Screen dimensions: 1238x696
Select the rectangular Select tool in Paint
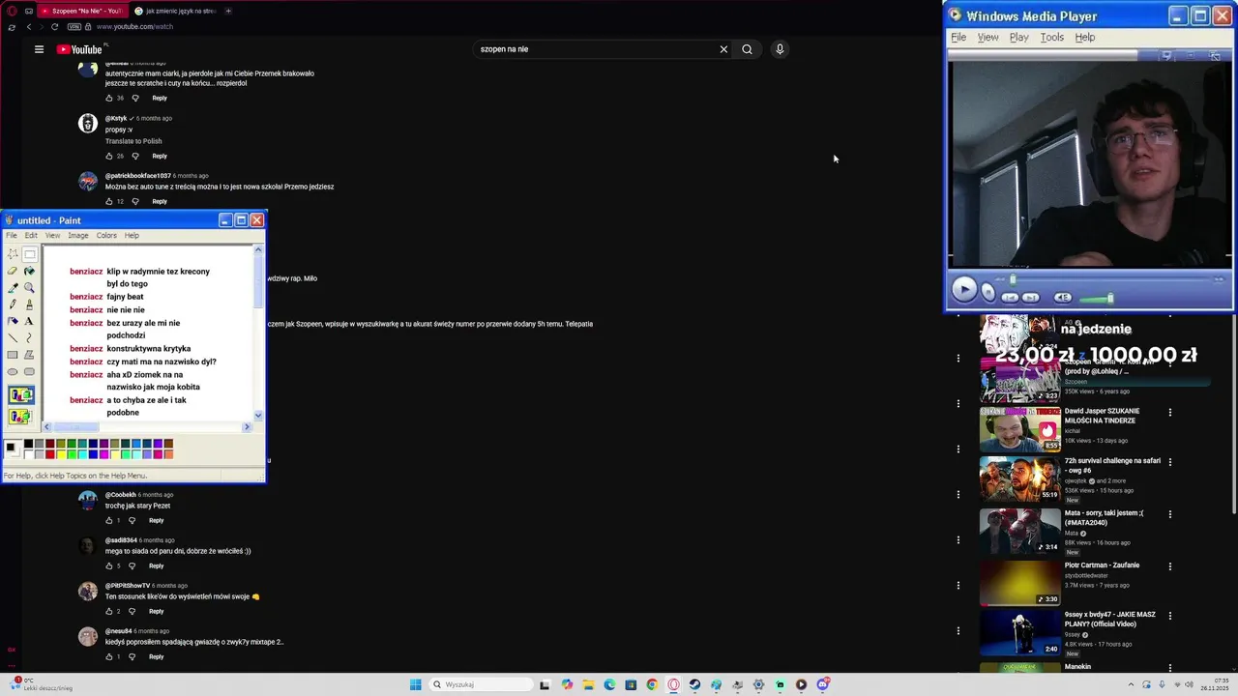(29, 254)
